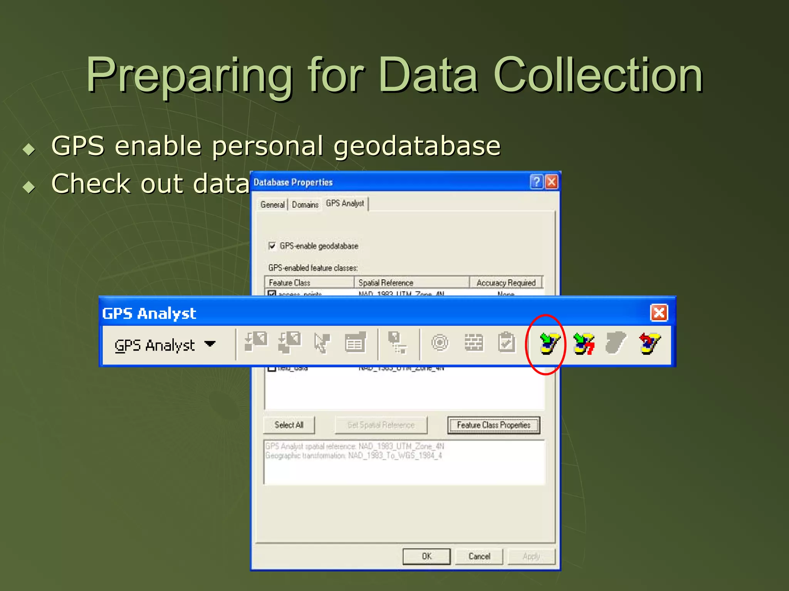This screenshot has height=591, width=789.
Task: Click Cancel in Database Properties
Action: [479, 556]
